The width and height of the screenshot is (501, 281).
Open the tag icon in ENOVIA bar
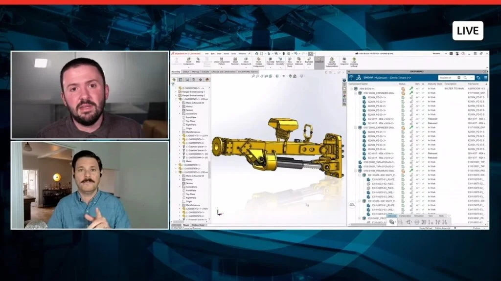pyautogui.click(x=478, y=78)
